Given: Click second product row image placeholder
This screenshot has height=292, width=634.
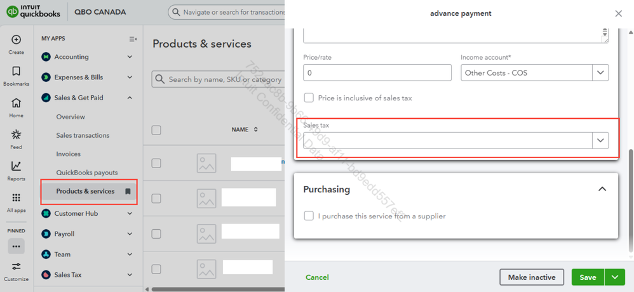Looking at the screenshot, I should click(206, 198).
